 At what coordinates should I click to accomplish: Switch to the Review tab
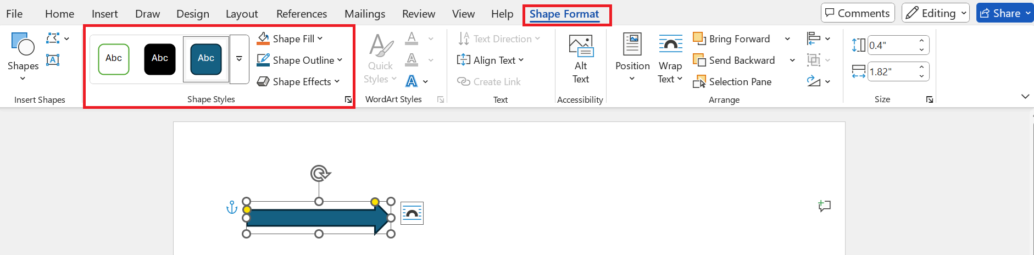pos(419,14)
